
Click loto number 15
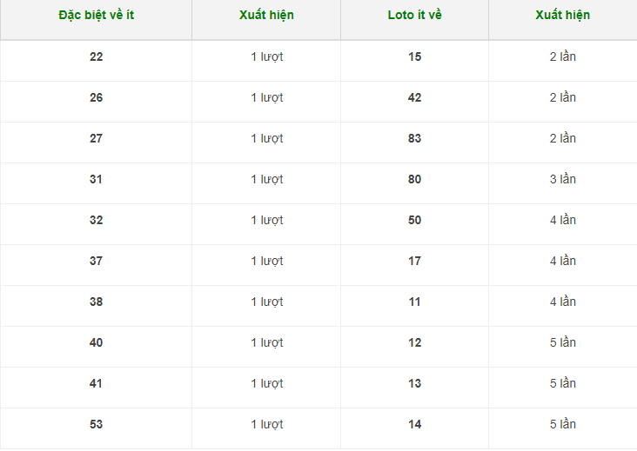pos(414,56)
